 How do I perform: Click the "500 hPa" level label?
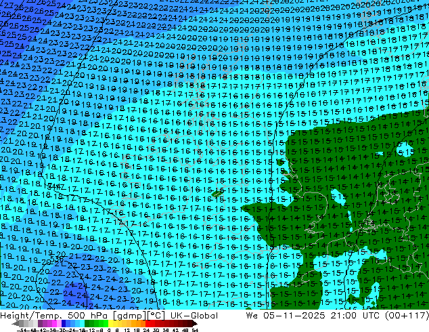(x=88, y=316)
